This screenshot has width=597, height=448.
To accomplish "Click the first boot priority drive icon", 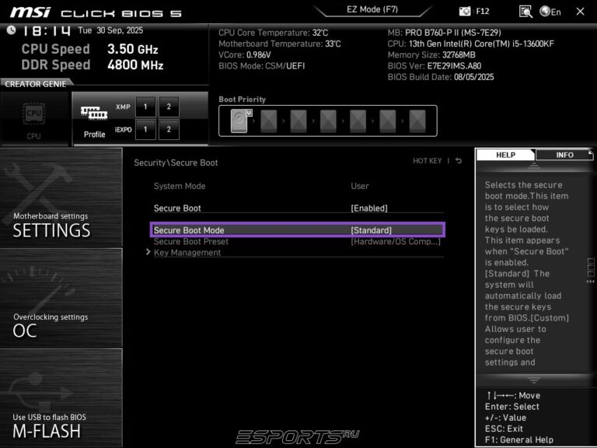I will (x=240, y=121).
